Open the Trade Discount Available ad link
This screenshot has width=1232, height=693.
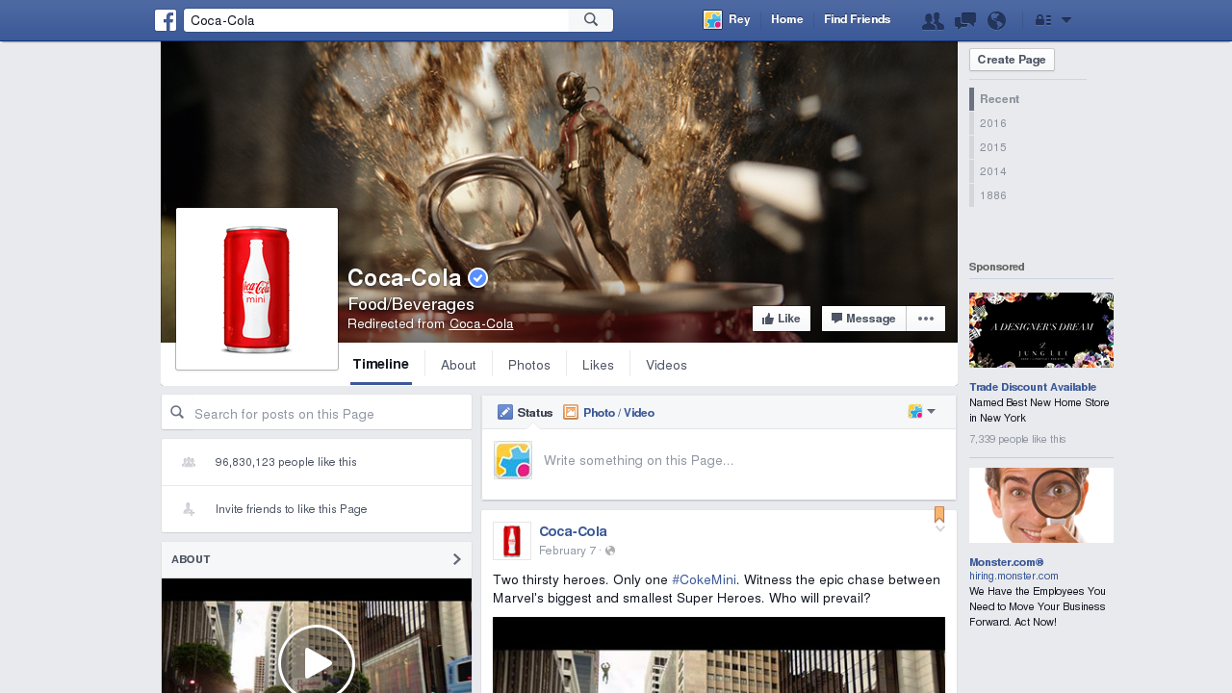1033,387
